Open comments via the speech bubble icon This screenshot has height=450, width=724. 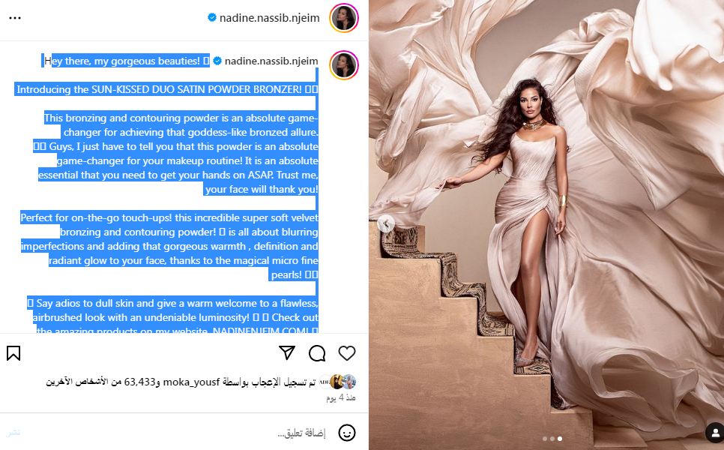pyautogui.click(x=317, y=353)
